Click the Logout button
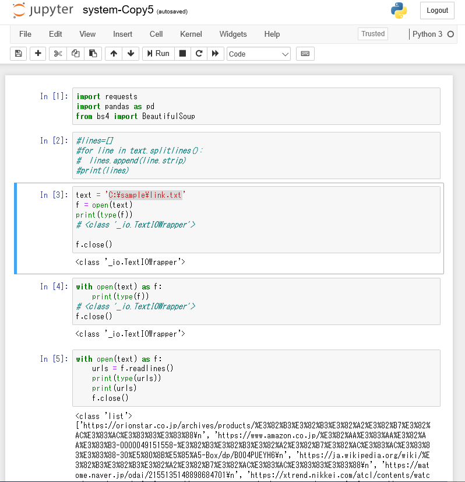Viewport: 465px width, 482px height. (x=437, y=11)
